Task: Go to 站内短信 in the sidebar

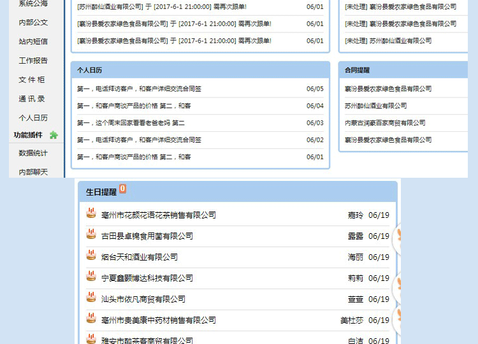Action: 33,41
